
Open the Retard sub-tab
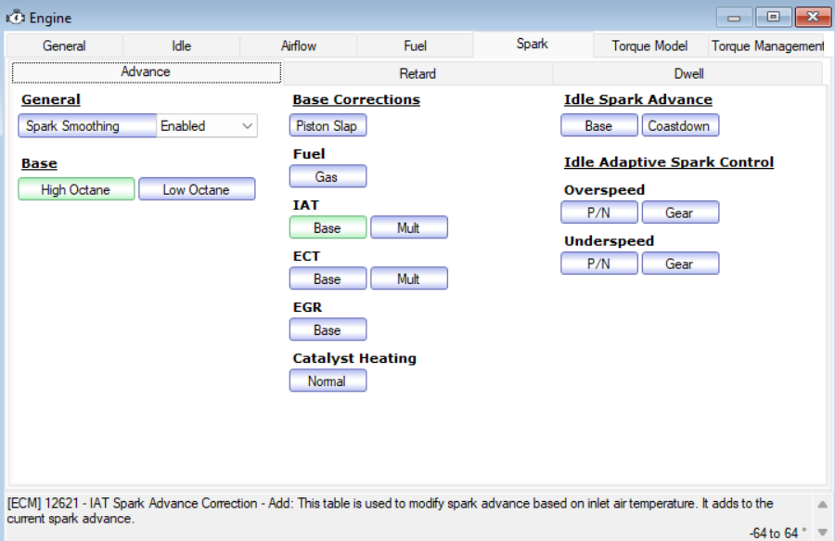click(x=417, y=73)
